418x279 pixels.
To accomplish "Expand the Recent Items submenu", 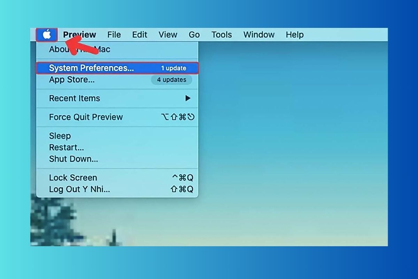I will (x=117, y=98).
